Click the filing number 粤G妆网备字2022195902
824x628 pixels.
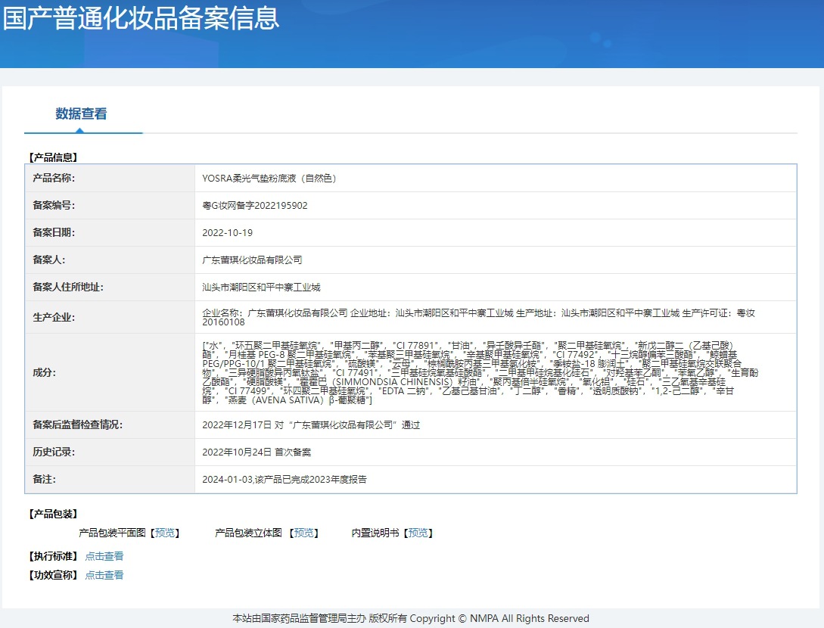255,206
